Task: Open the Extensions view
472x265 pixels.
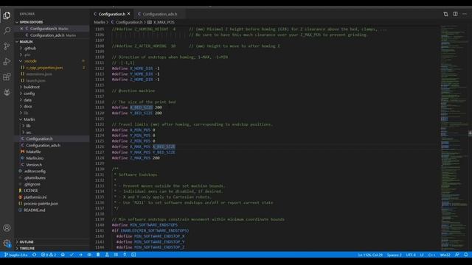Action: coord(7,77)
